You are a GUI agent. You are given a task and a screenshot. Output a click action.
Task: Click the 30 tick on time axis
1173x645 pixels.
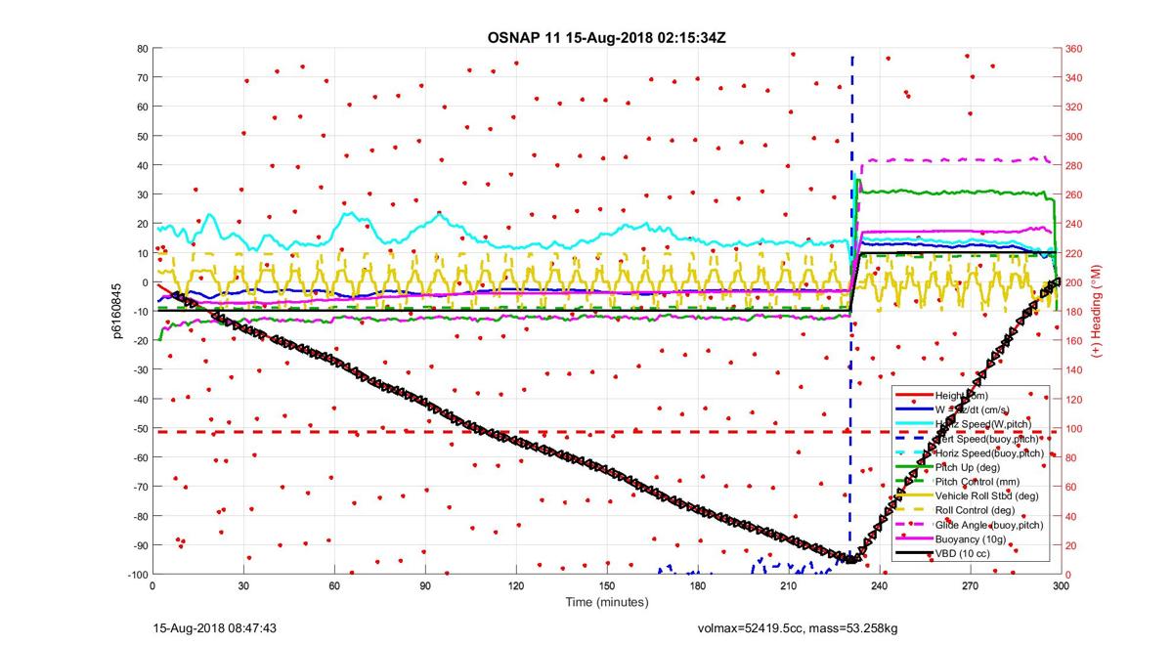pyautogui.click(x=243, y=586)
